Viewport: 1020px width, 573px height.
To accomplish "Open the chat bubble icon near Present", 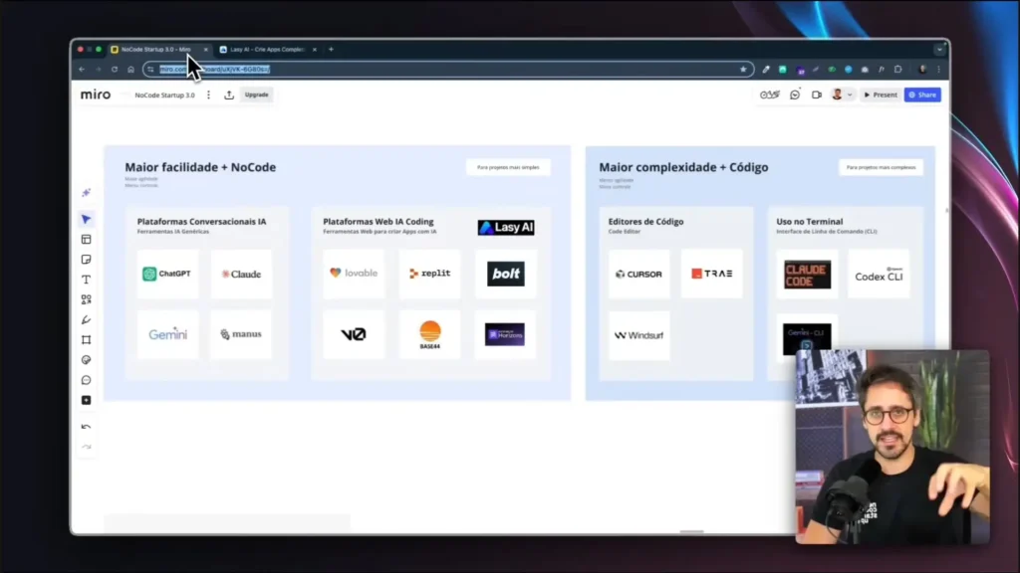I will point(794,94).
